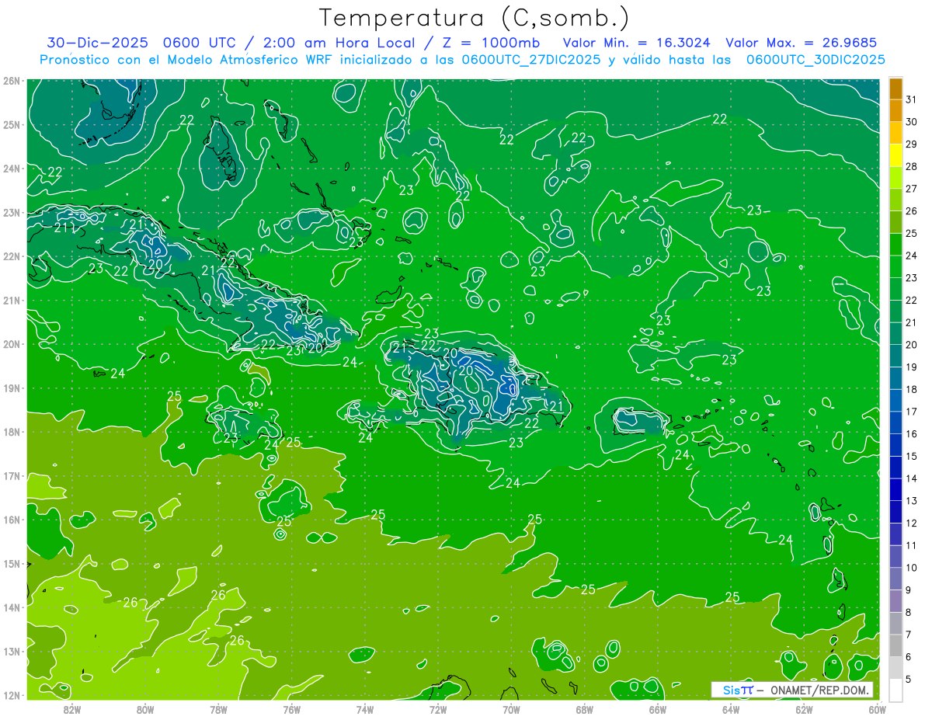Select the '13N' latitude label
This screenshot has height=720, width=932.
12,652
